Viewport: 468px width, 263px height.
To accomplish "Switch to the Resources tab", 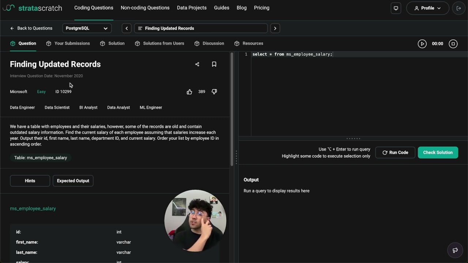I will coord(249,43).
